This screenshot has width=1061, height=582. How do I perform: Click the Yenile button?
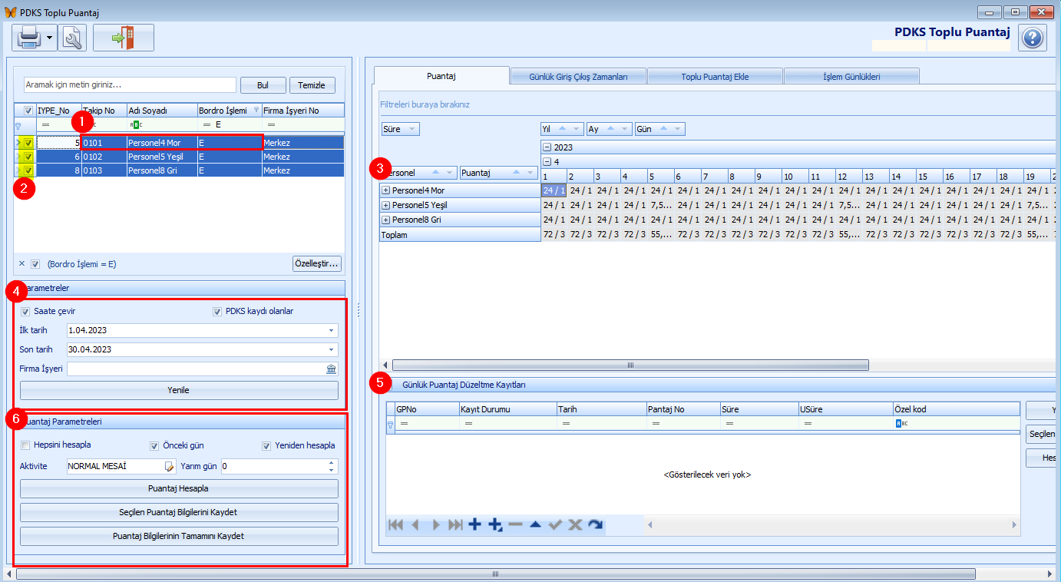tap(178, 390)
